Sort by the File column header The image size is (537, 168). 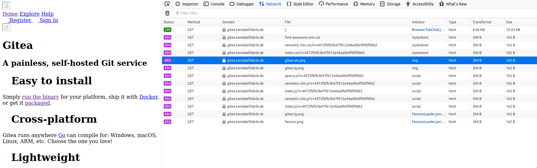click(x=347, y=22)
